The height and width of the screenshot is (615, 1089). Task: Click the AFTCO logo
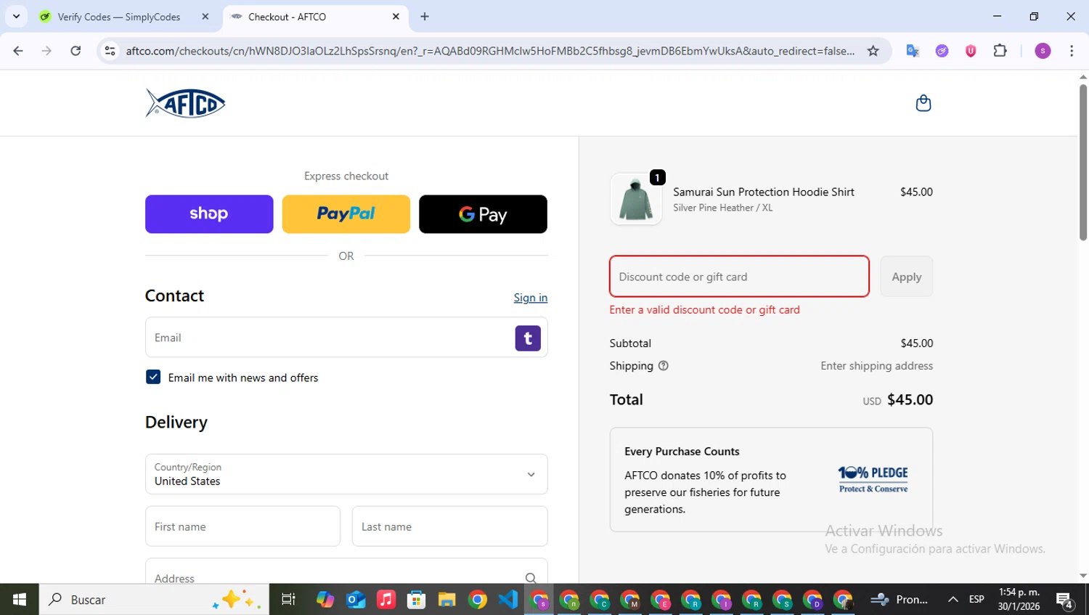(186, 103)
